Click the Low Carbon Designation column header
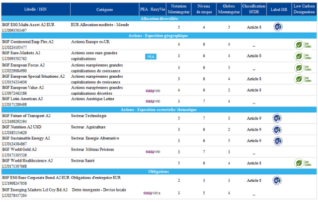This screenshot has width=318, height=203. [304, 9]
